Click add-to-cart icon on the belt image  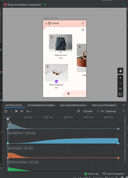(x=80, y=47)
